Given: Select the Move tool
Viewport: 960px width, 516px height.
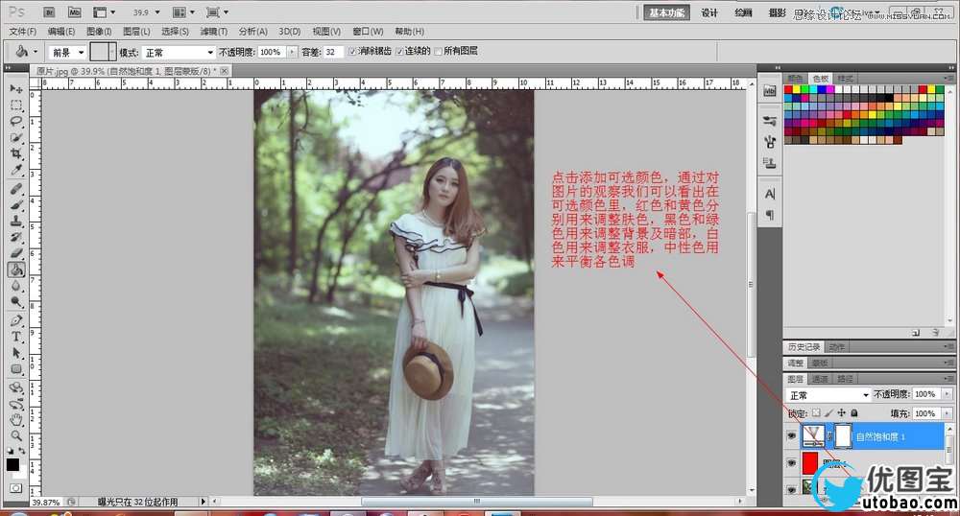Looking at the screenshot, I should (x=16, y=89).
